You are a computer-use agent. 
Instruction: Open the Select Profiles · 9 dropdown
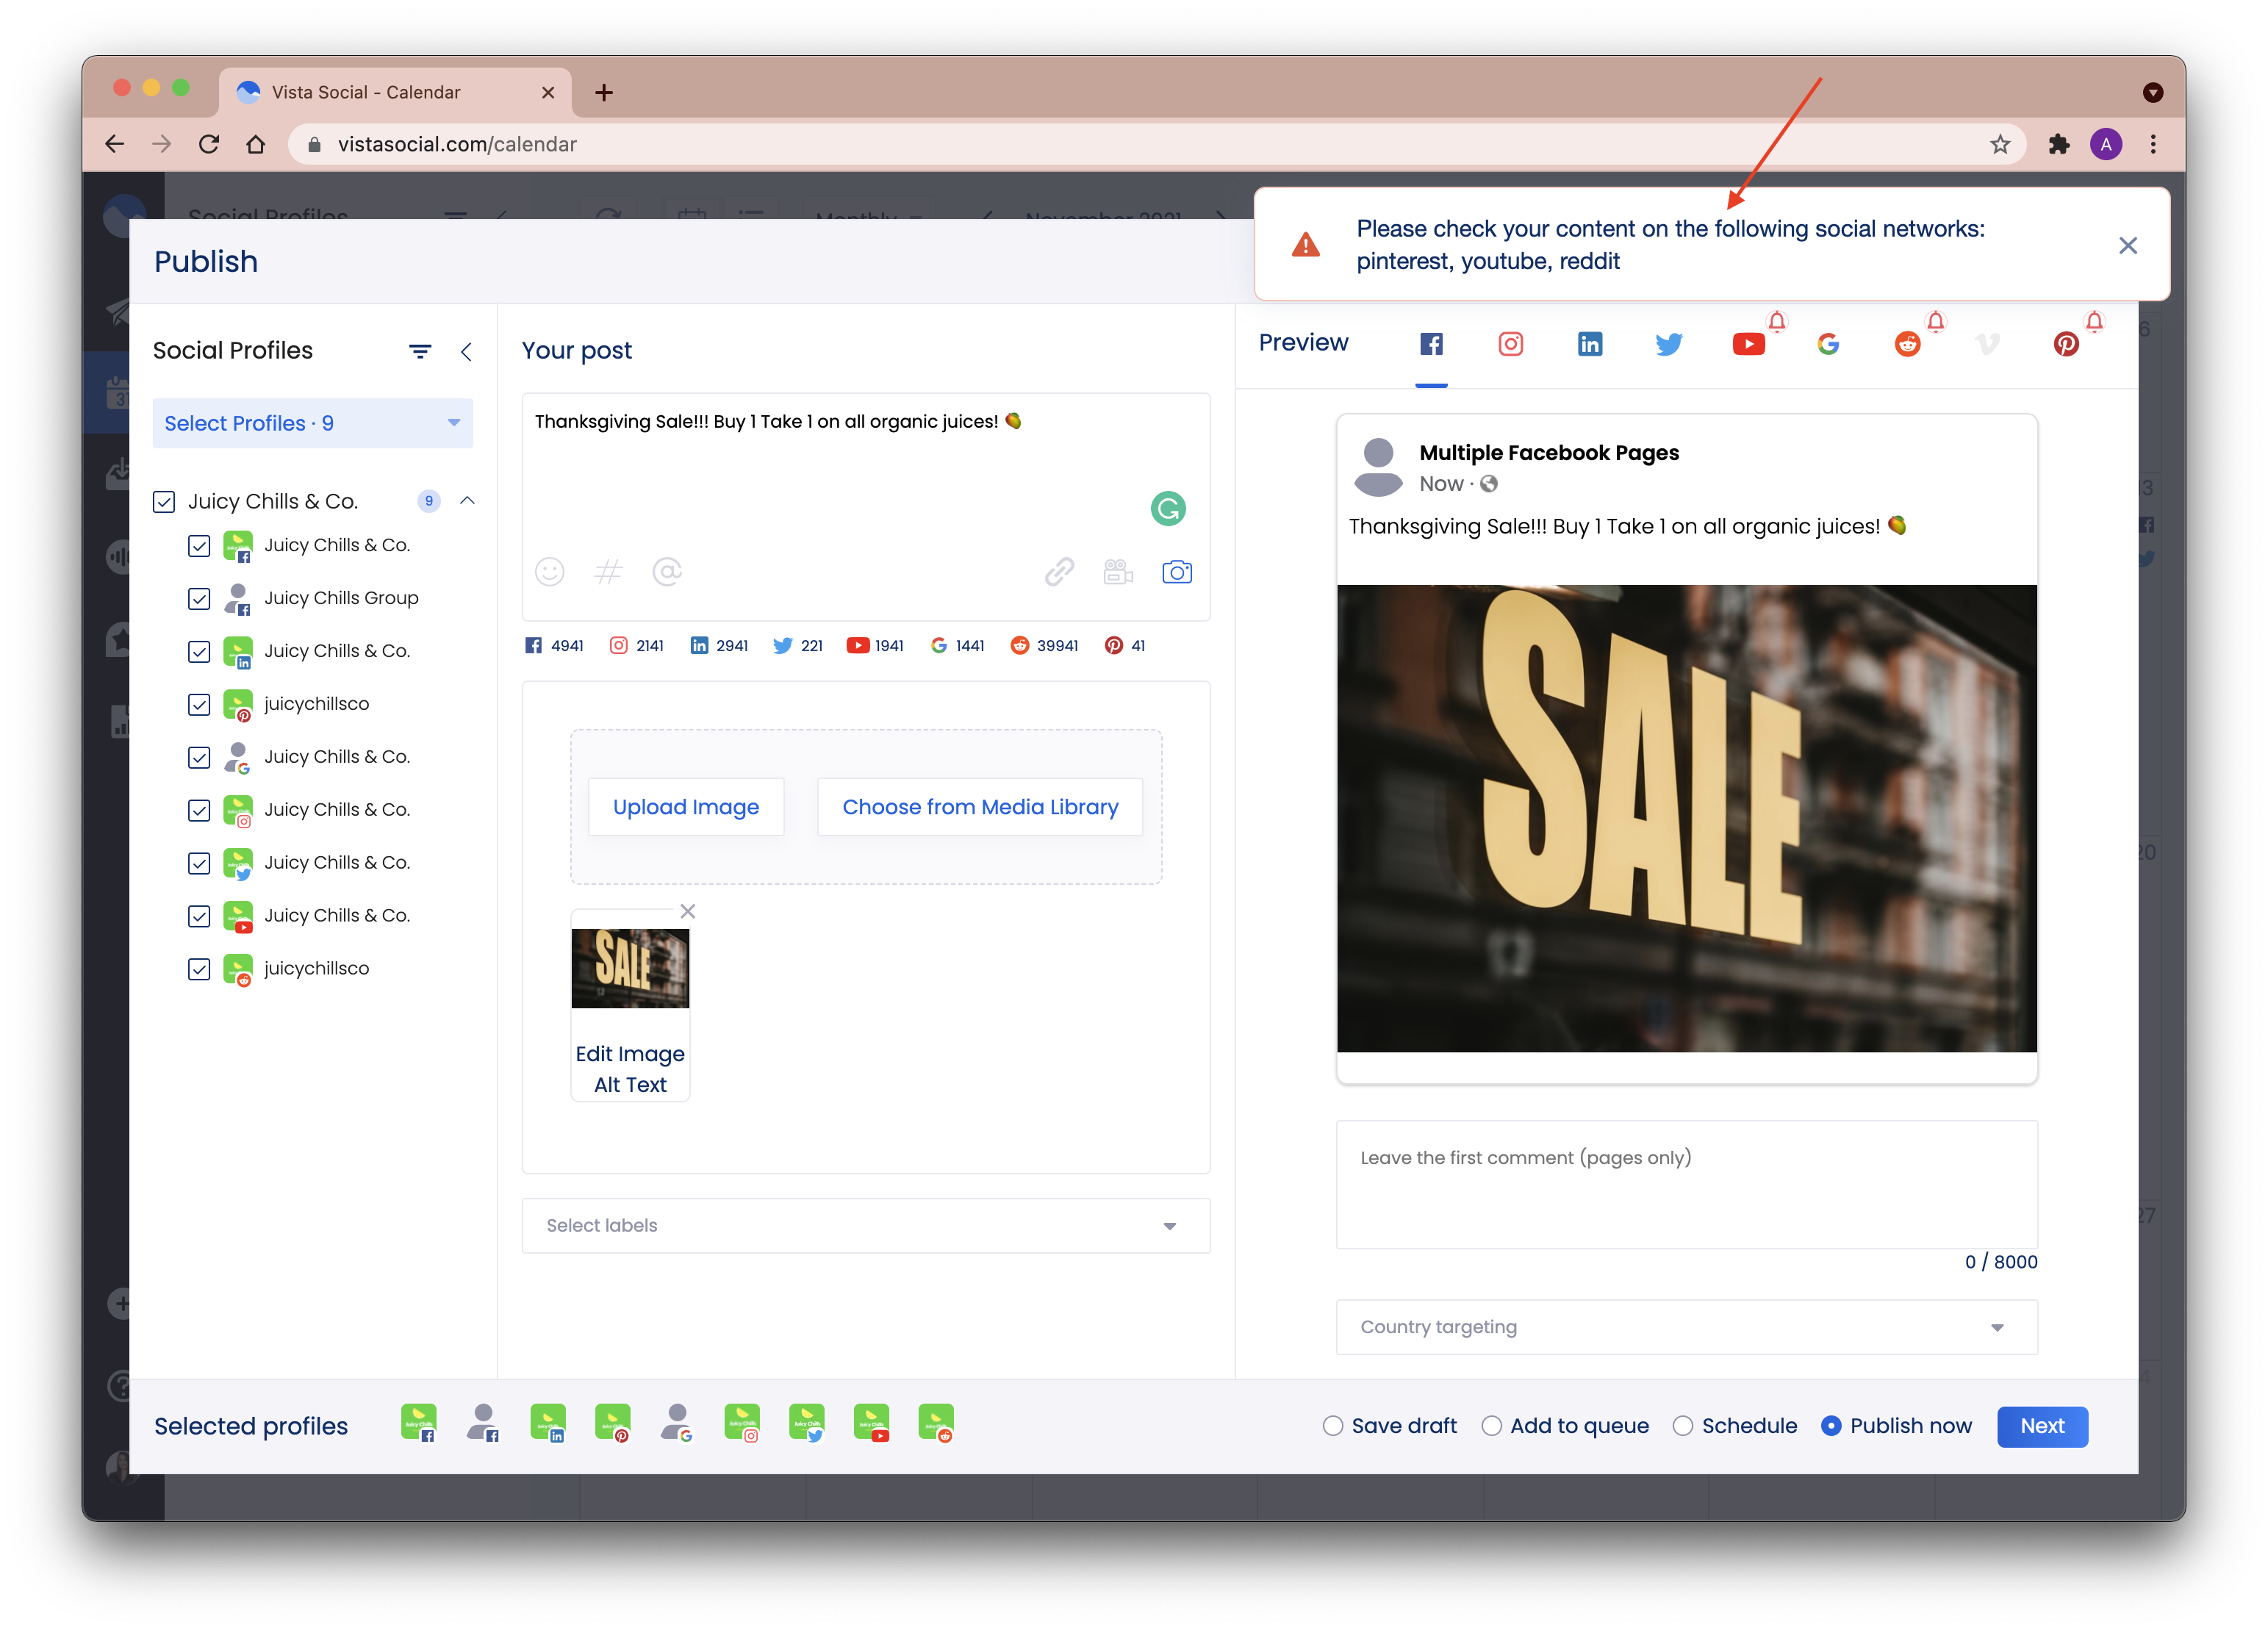pos(313,423)
